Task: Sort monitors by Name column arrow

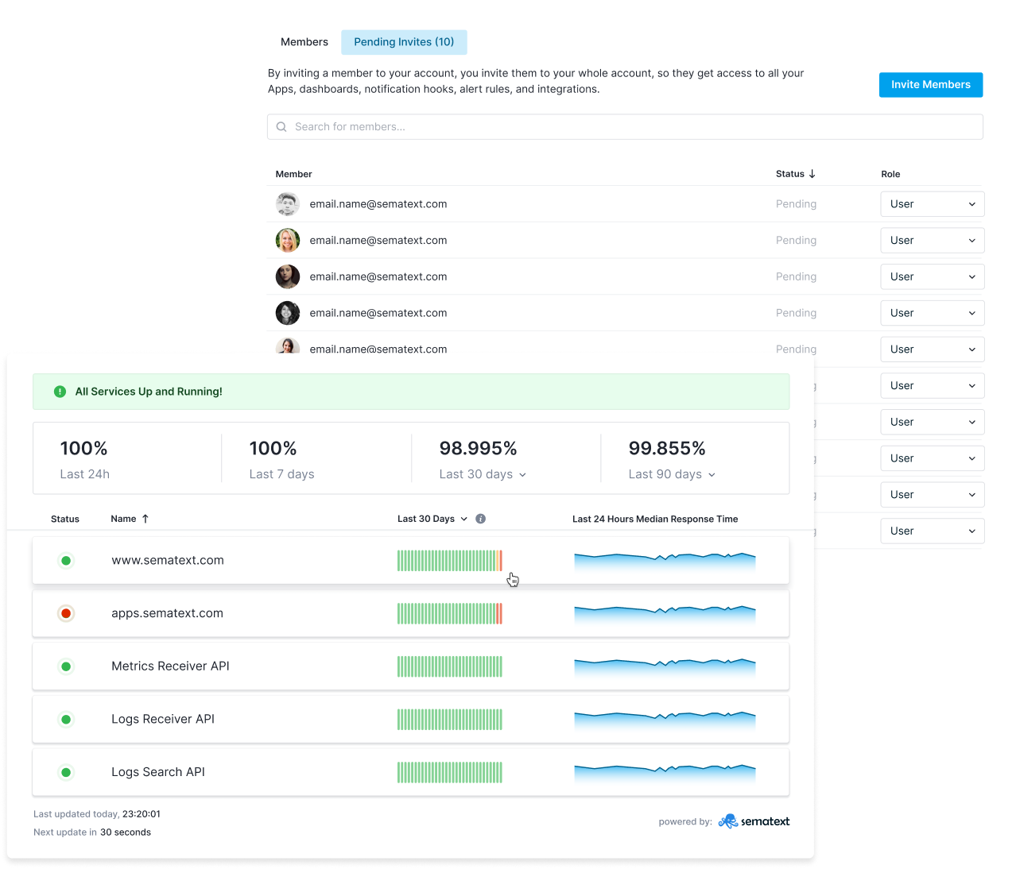Action: (x=145, y=519)
